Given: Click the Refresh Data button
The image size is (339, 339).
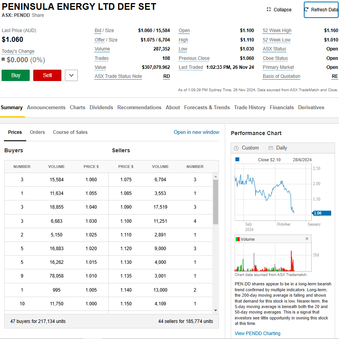Looking at the screenshot, I should [321, 10].
